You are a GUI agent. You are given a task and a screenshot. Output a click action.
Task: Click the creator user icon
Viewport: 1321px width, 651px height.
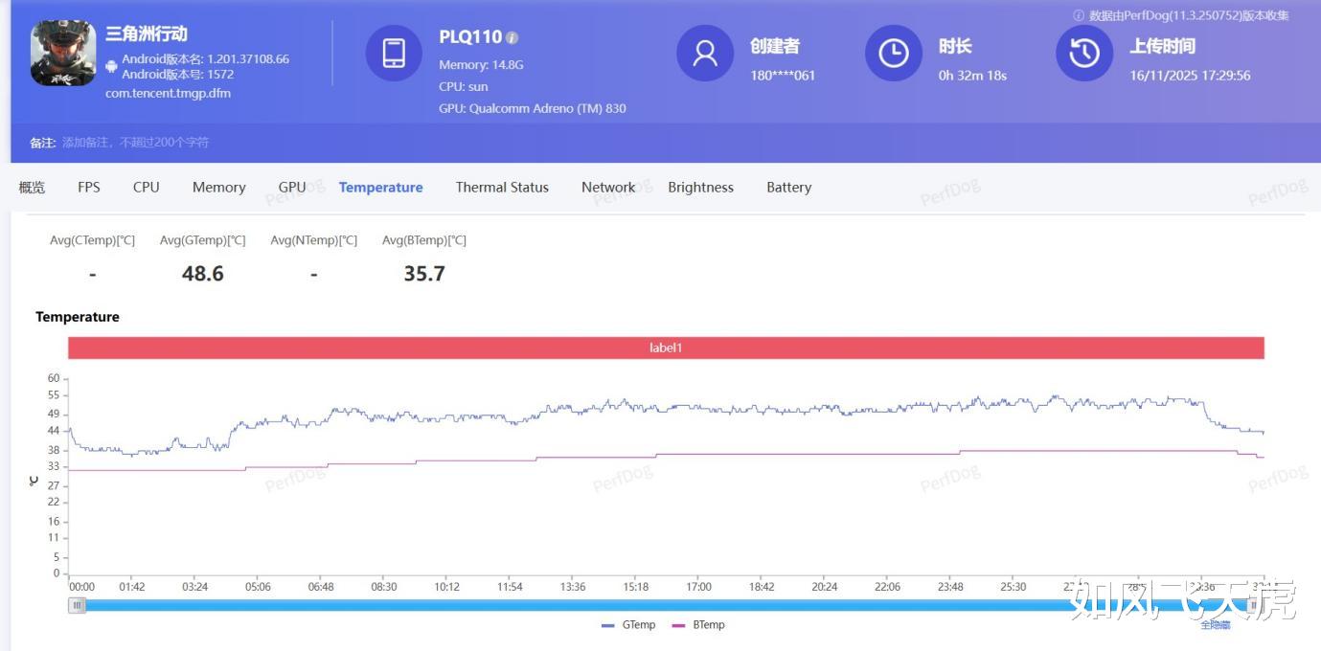[x=705, y=54]
